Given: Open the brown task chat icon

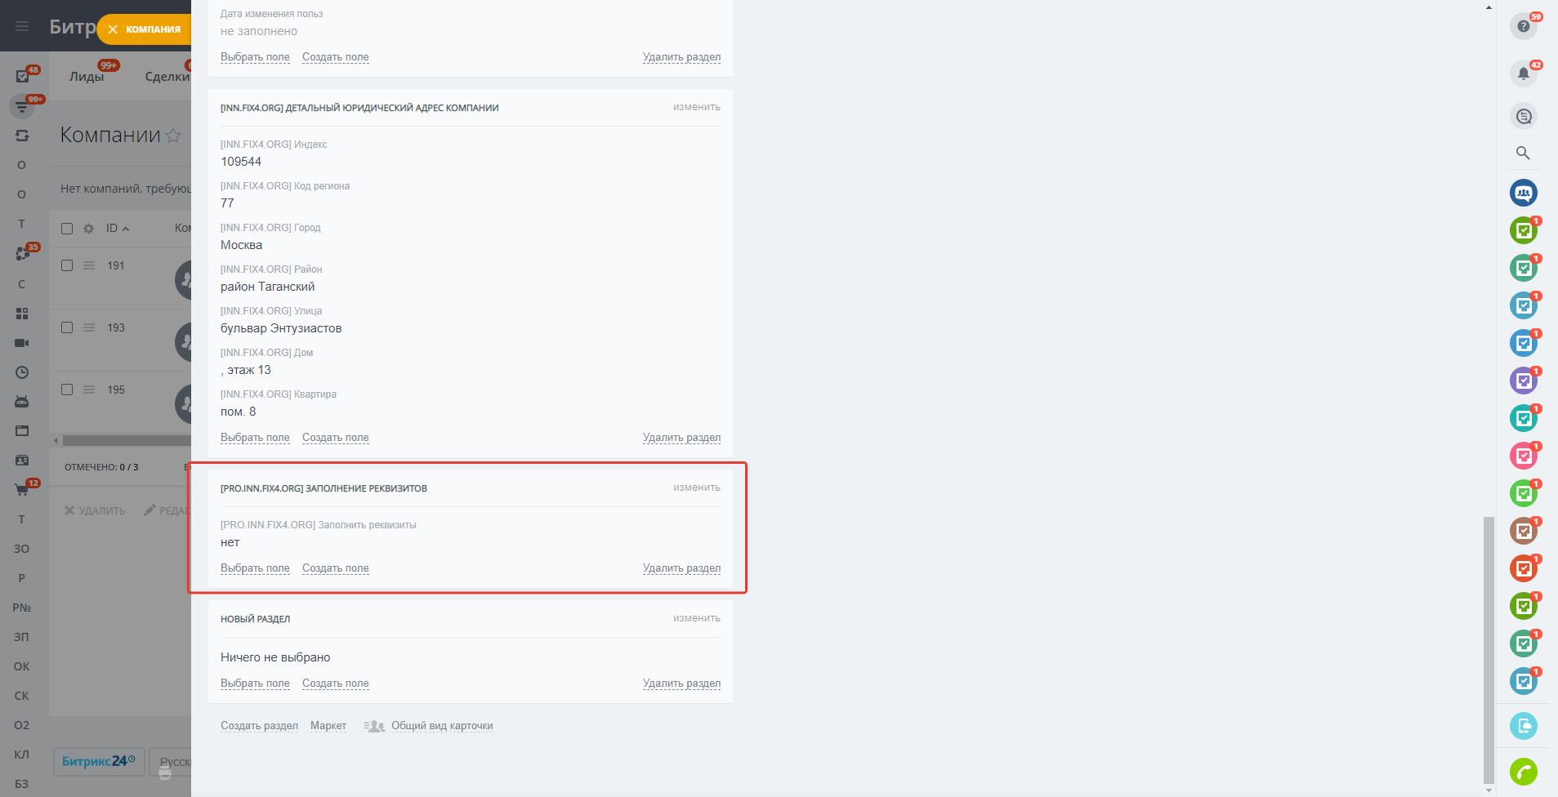Looking at the screenshot, I should pyautogui.click(x=1523, y=531).
